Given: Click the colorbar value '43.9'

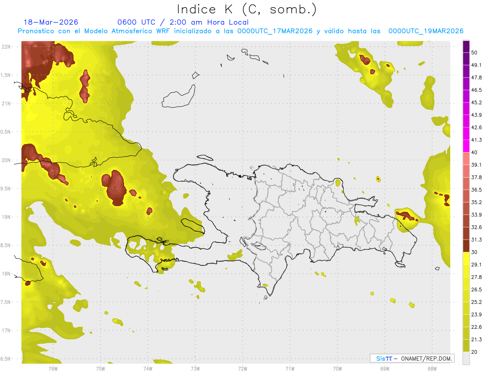Looking at the screenshot, I should click(x=477, y=115).
